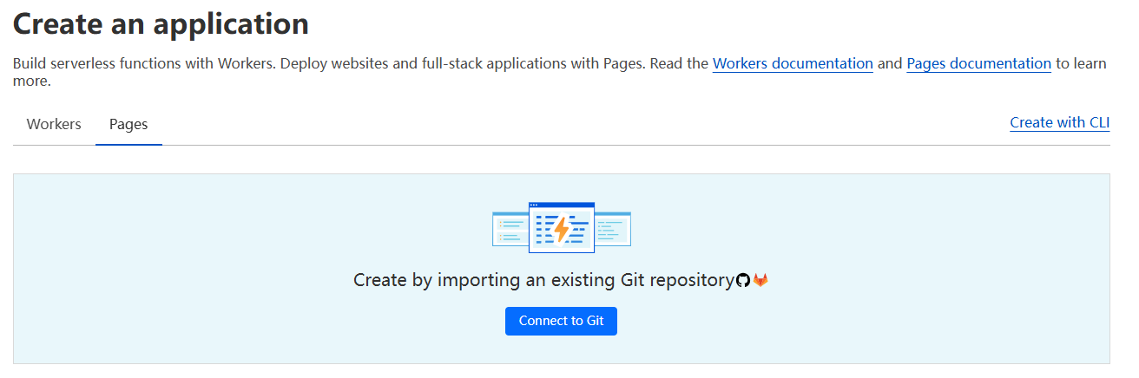Viewport: 1139px width, 378px height.
Task: Click the left side window in illustration
Action: tap(510, 228)
